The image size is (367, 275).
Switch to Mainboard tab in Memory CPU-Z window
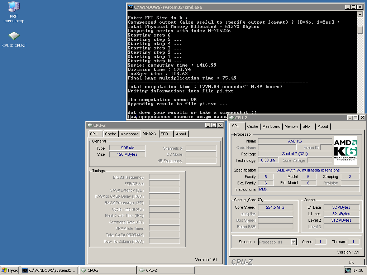tap(129, 134)
